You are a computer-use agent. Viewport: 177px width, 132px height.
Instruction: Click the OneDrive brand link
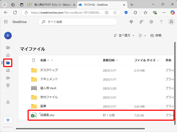pyautogui.click(x=19, y=22)
